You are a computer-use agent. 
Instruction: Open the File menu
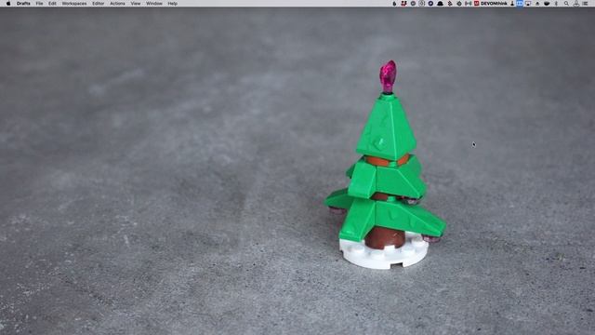pyautogui.click(x=39, y=4)
